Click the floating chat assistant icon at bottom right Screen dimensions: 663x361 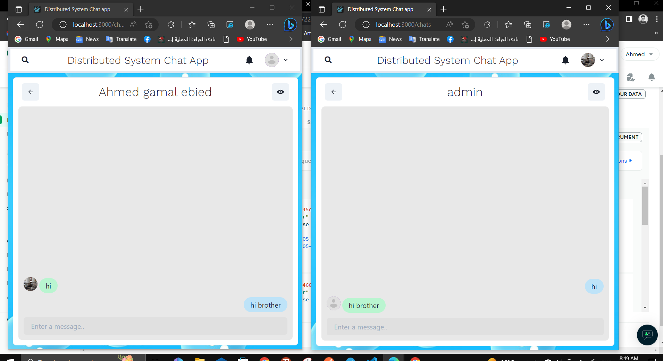647,335
